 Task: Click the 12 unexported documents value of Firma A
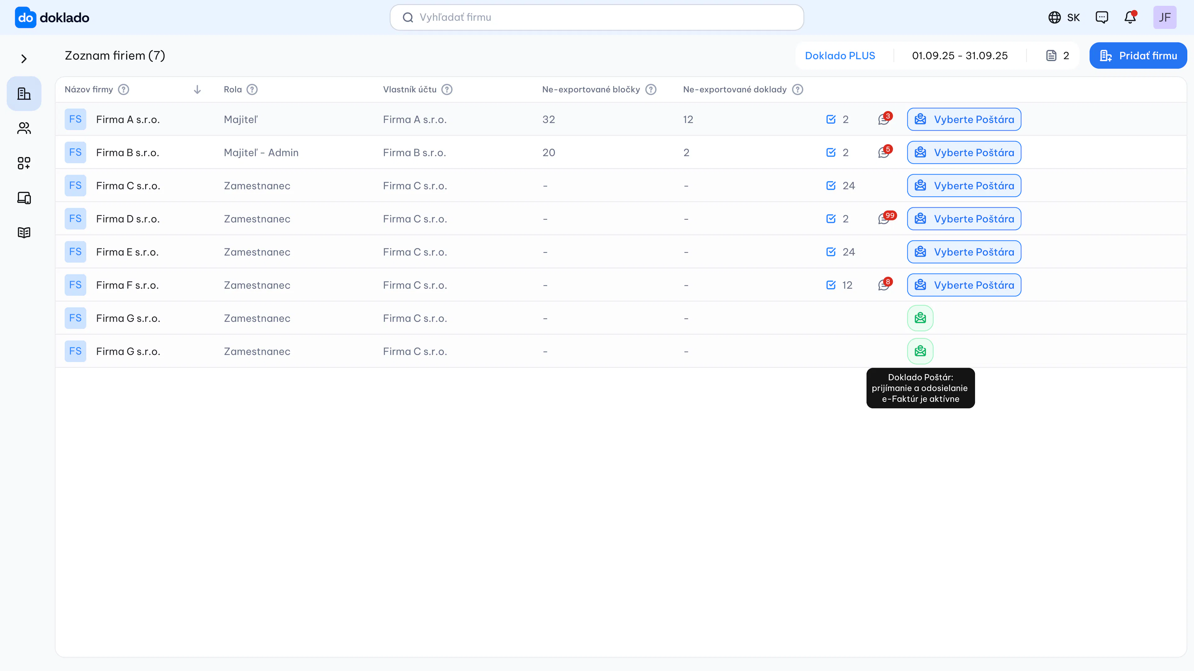688,120
